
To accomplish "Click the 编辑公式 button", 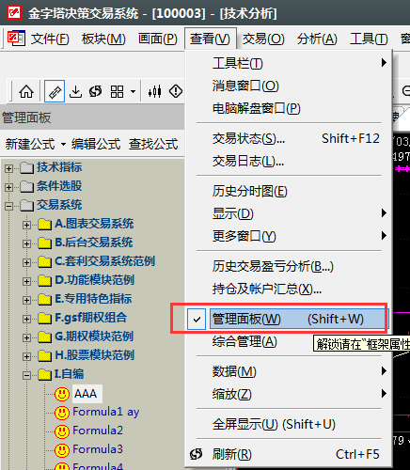I will (x=96, y=144).
